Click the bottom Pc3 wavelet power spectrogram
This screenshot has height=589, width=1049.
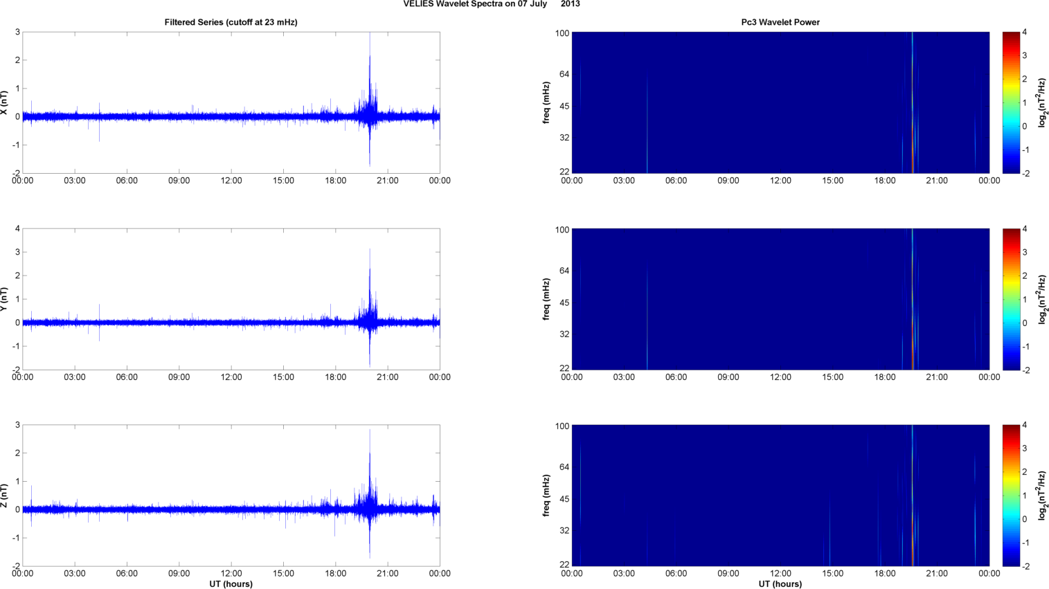click(x=780, y=496)
